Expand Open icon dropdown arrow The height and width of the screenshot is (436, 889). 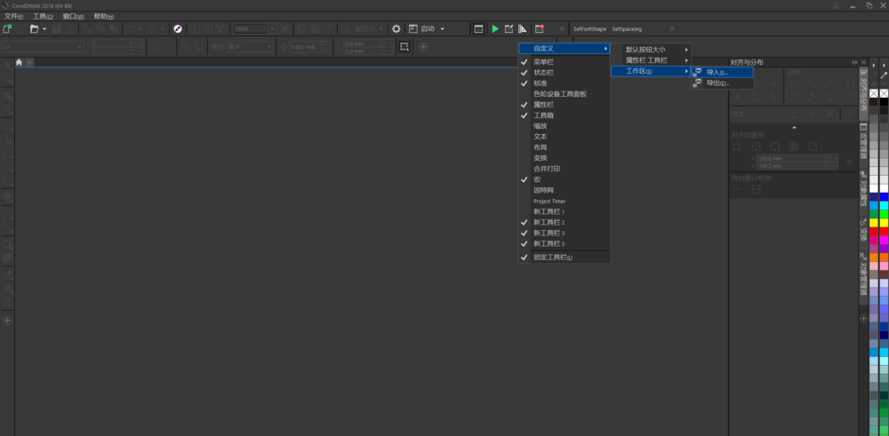[x=44, y=29]
